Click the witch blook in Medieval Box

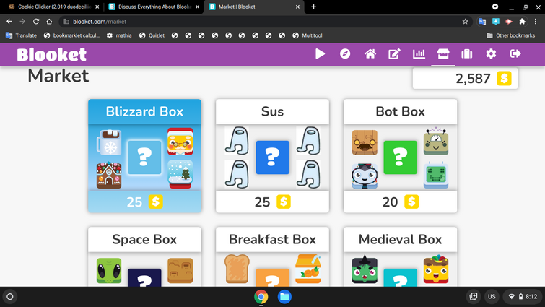[x=365, y=269]
